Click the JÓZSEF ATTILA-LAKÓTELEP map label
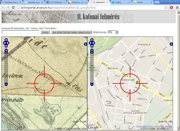 point(135,112)
